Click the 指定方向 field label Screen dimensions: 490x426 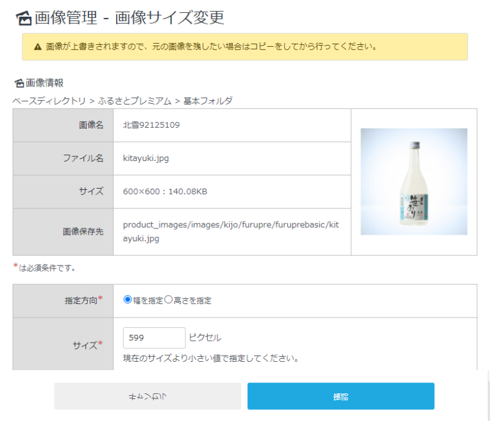[83, 300]
